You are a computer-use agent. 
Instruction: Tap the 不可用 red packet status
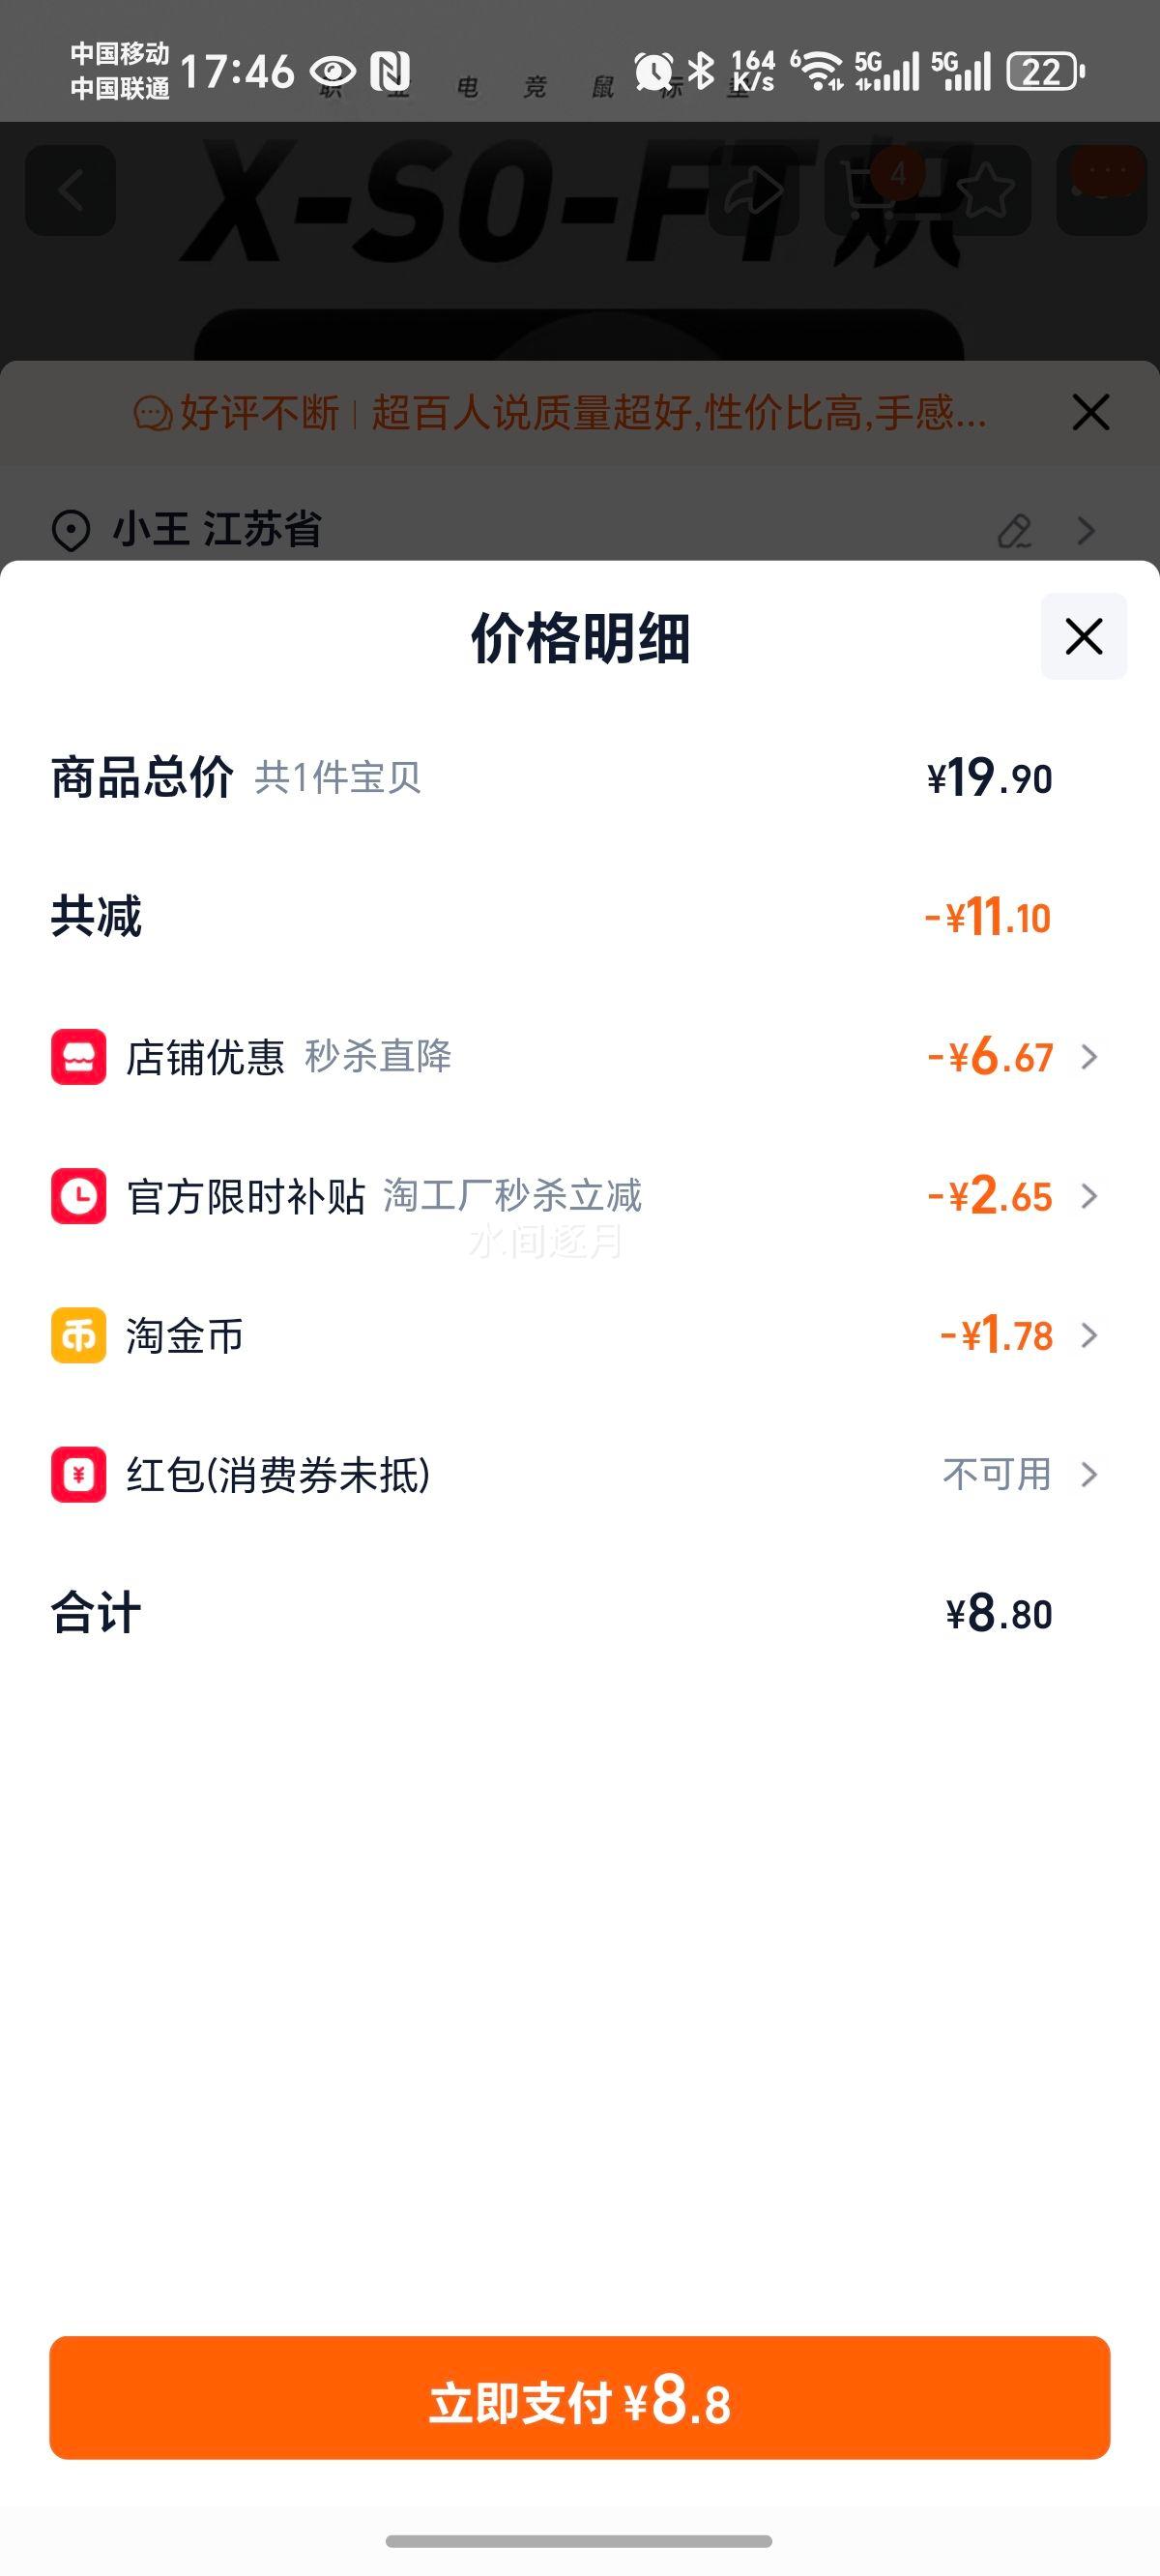(x=997, y=1474)
